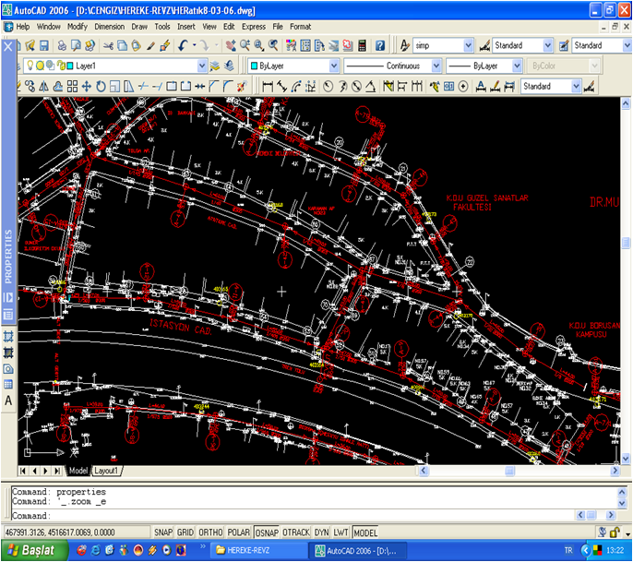The width and height of the screenshot is (633, 562).
Task: Toggle ORTHO mode in status bar
Action: [210, 532]
